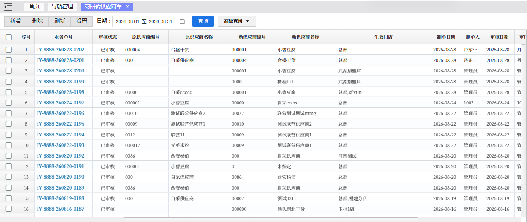Open order IV-8888-260820-0189

click(x=60, y=188)
